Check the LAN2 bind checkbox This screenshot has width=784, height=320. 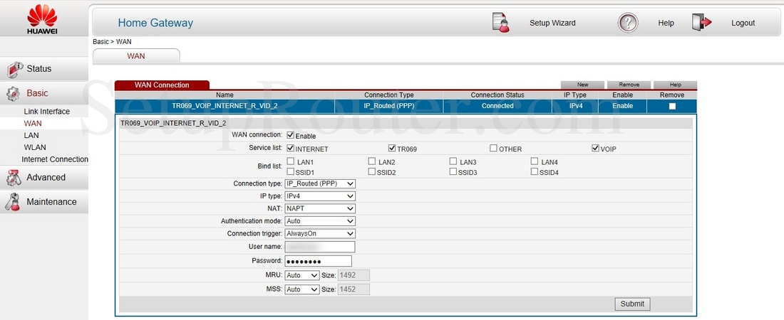tap(371, 161)
